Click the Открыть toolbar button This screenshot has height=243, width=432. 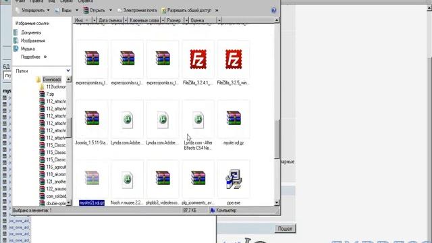(94, 10)
